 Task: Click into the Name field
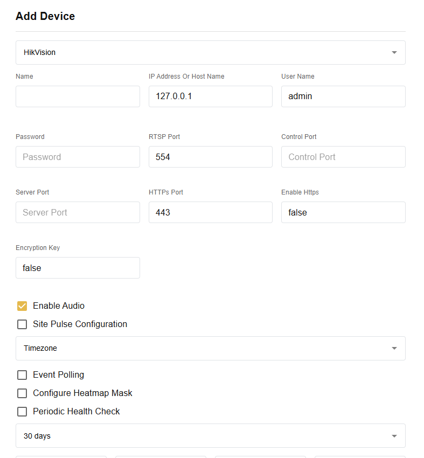[78, 96]
